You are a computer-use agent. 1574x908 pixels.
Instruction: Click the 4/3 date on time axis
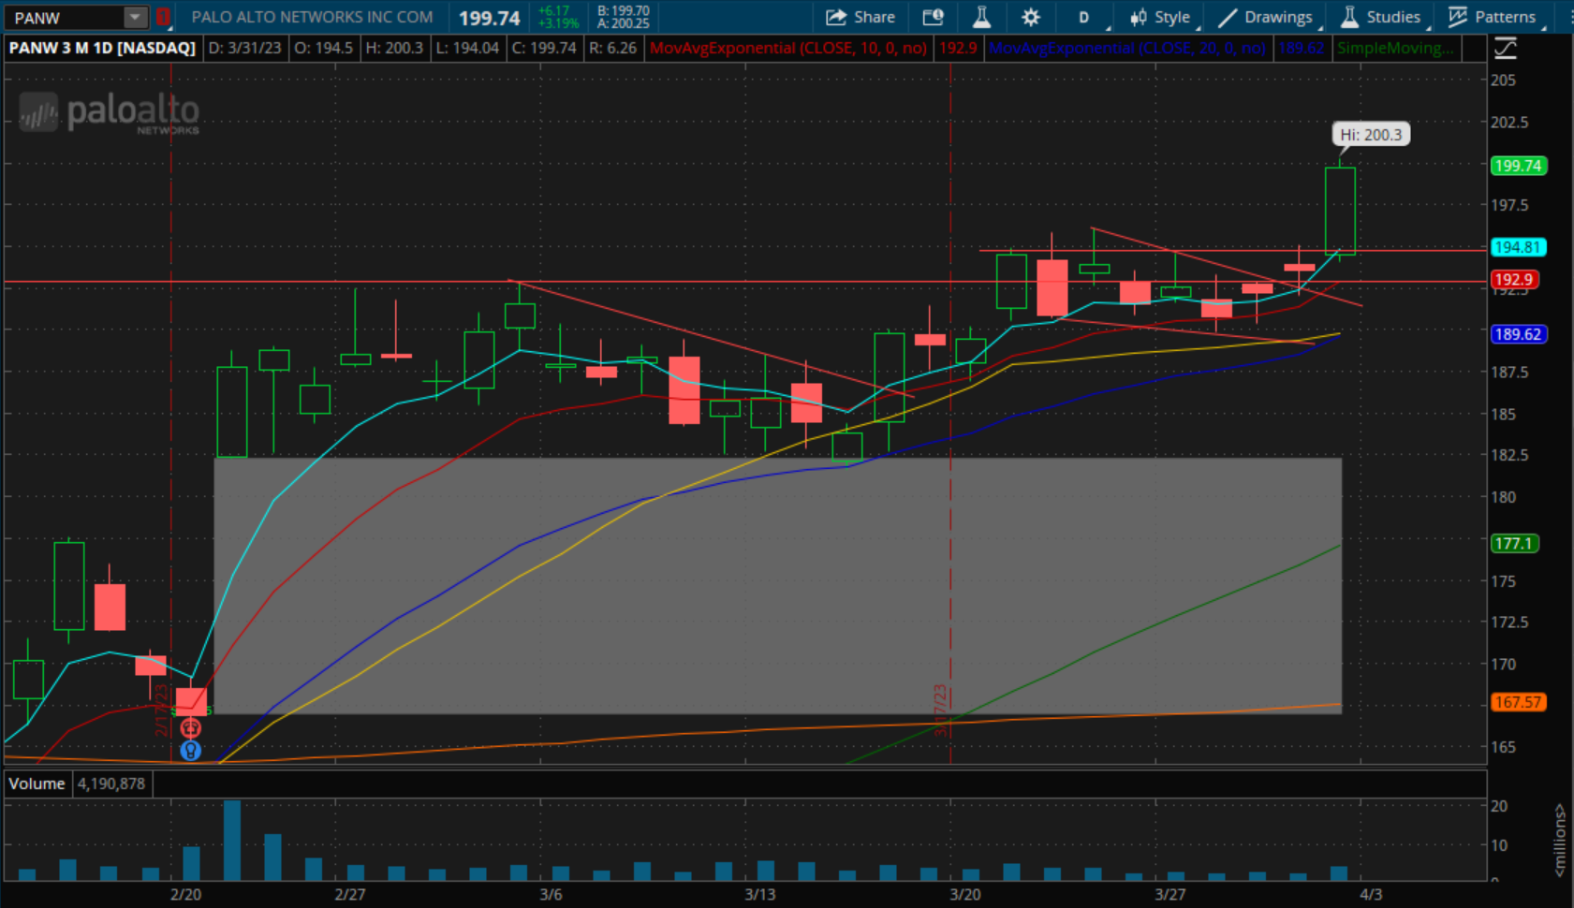click(1371, 894)
